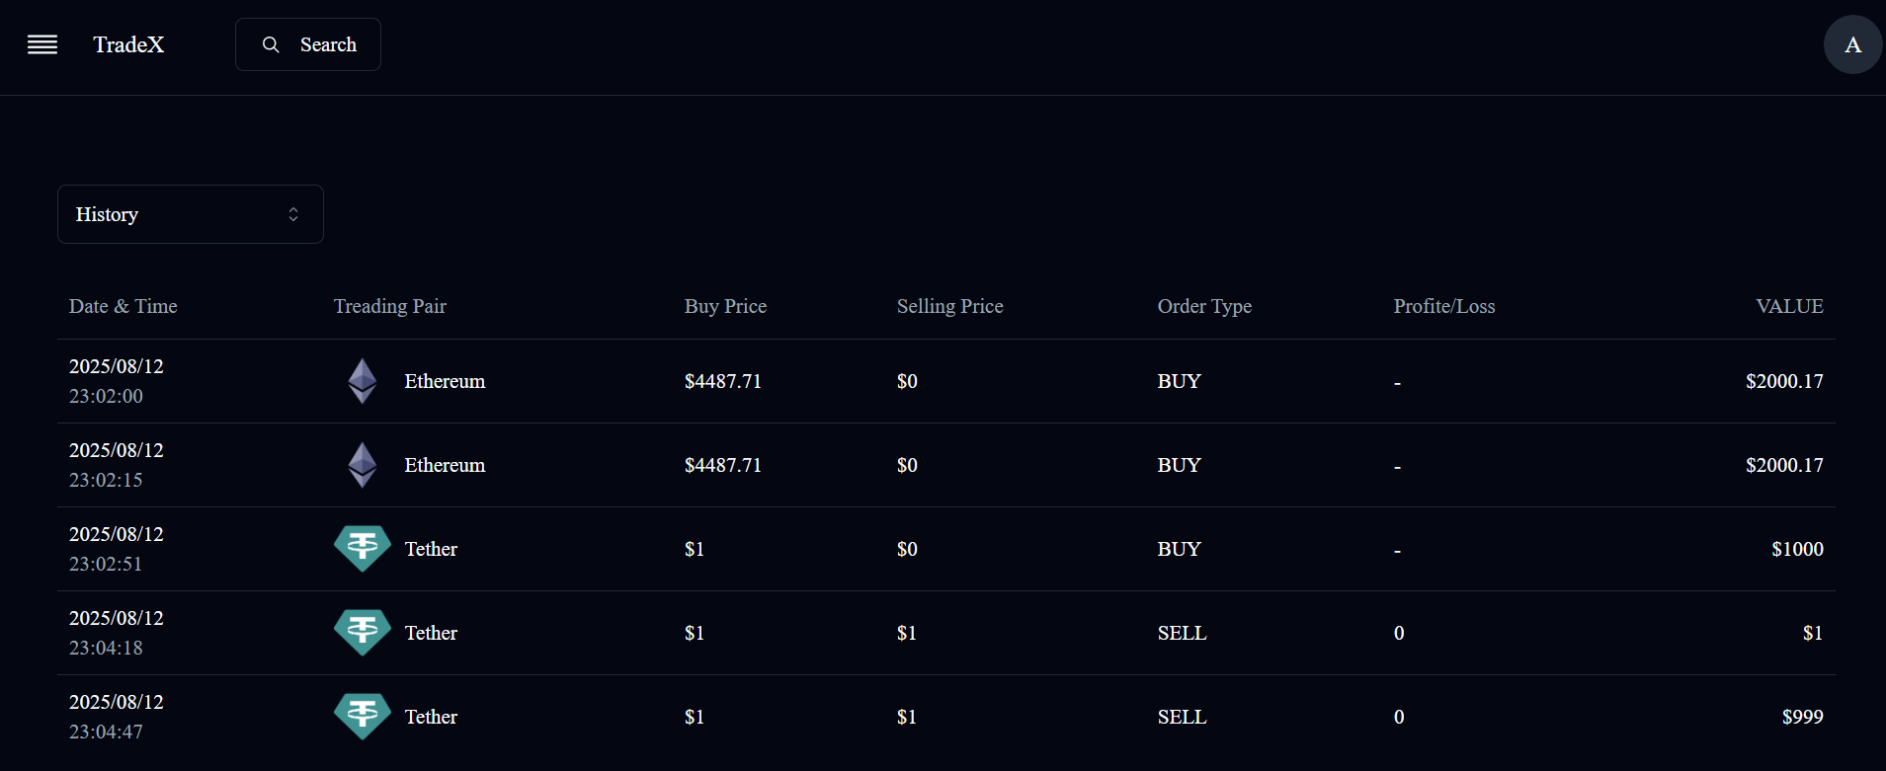Screen dimensions: 1886x771
Task: Select the Tether BUY row valued $1000
Action: (x=946, y=549)
